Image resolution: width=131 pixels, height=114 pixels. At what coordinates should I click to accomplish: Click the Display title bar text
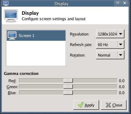(x=61, y=4)
